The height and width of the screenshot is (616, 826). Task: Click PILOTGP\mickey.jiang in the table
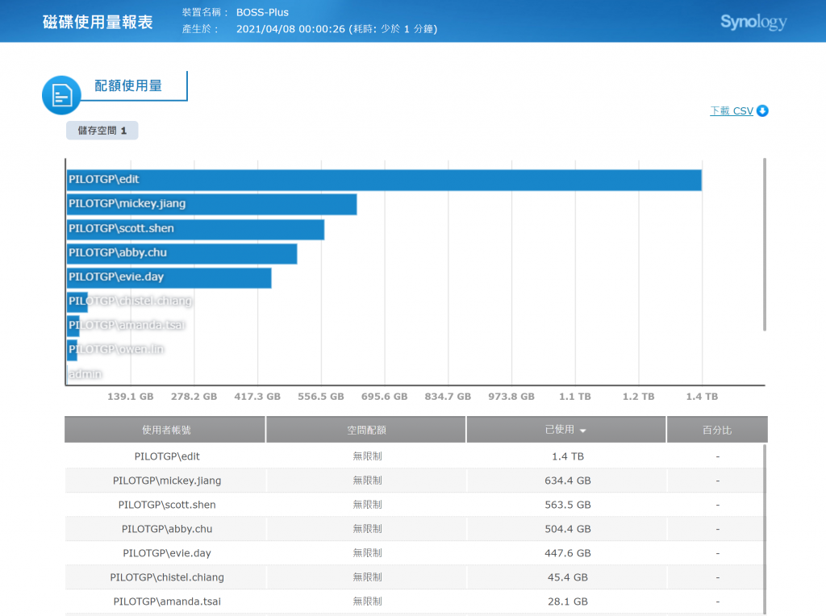tap(167, 481)
